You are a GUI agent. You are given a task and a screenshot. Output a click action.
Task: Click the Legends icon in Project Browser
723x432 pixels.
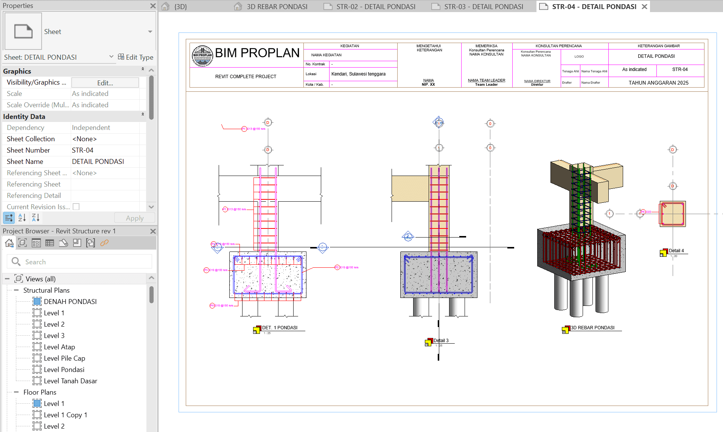point(36,243)
